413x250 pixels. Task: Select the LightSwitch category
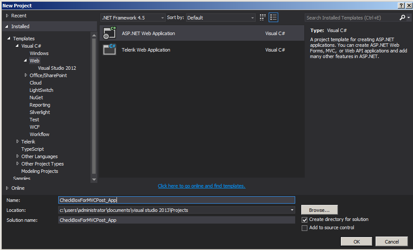point(41,90)
